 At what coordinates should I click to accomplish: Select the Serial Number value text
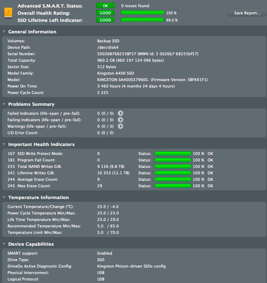(147, 54)
